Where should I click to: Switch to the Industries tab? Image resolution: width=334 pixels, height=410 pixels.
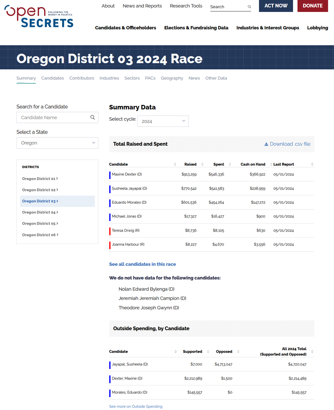point(109,78)
